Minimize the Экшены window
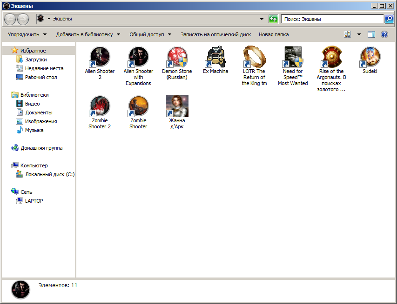The height and width of the screenshot is (304, 397). (x=375, y=6)
